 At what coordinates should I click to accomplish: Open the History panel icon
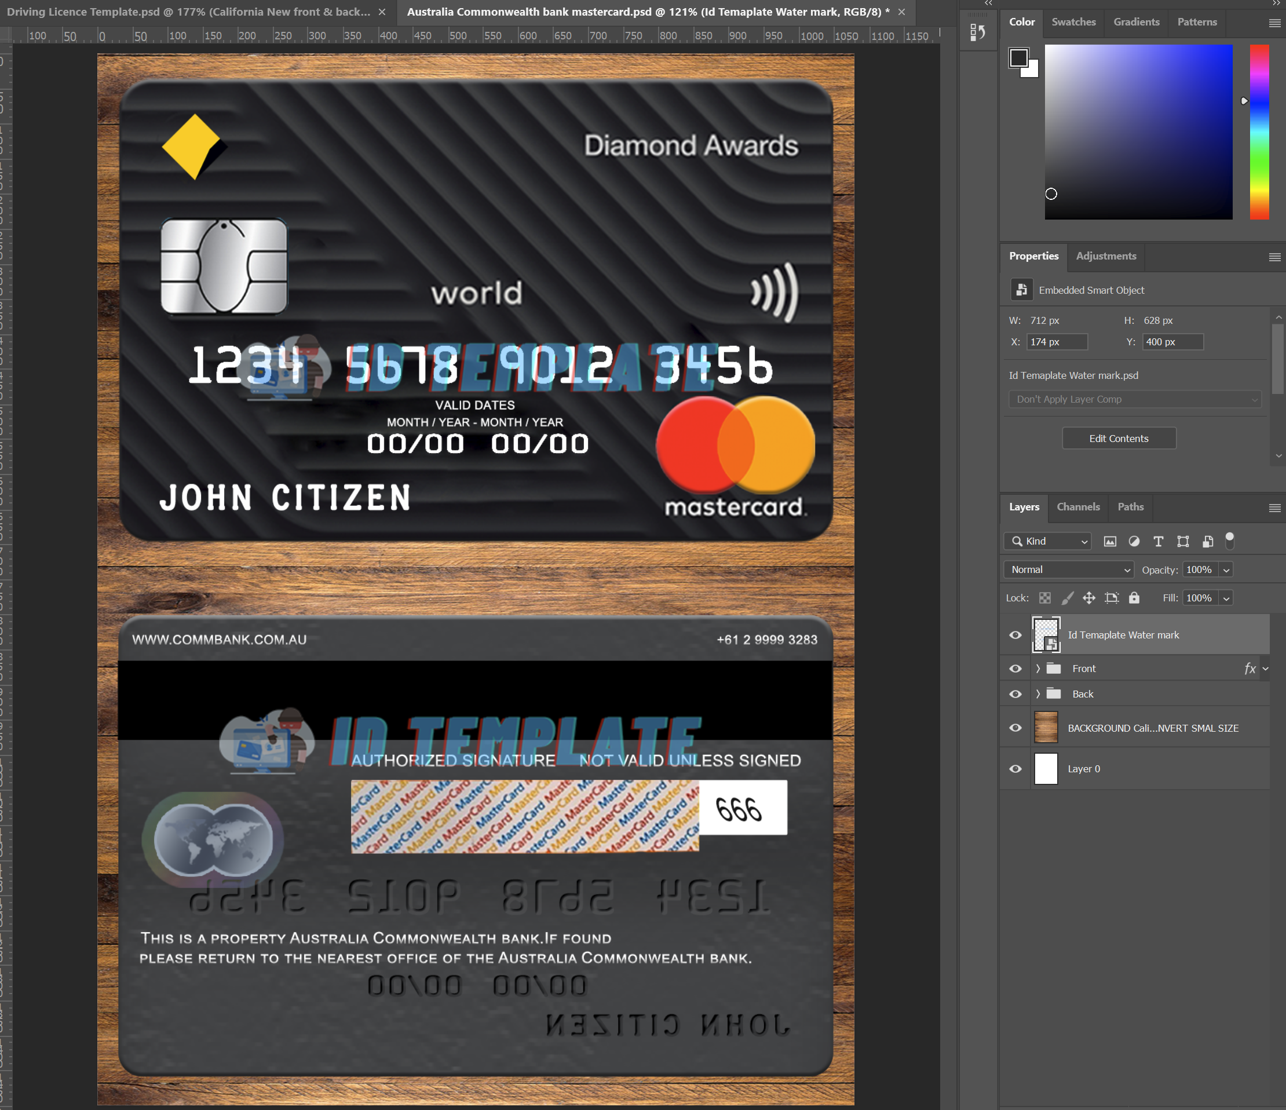click(x=978, y=32)
